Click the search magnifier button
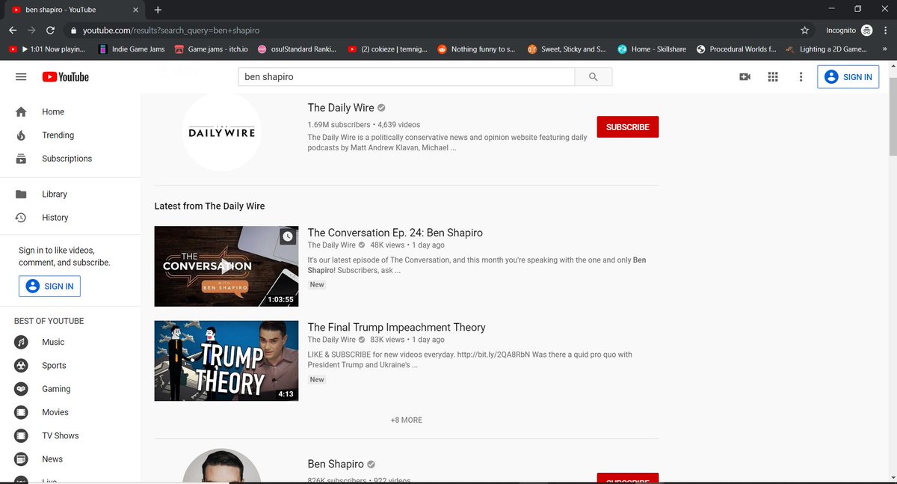 (x=594, y=77)
